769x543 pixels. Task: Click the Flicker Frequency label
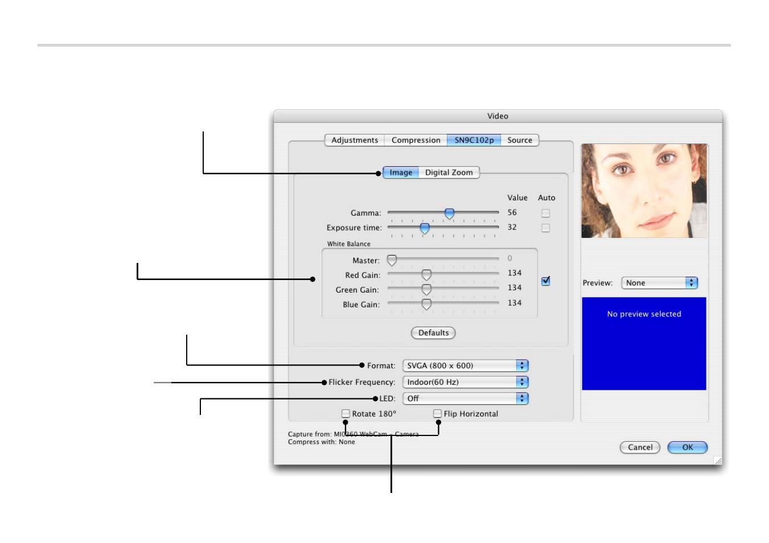(361, 382)
